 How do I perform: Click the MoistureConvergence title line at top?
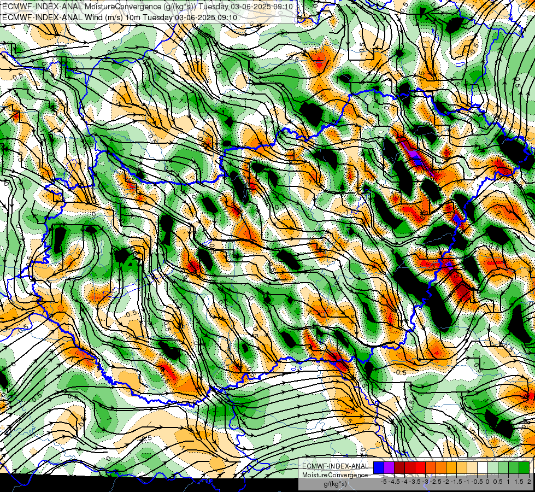pos(148,7)
